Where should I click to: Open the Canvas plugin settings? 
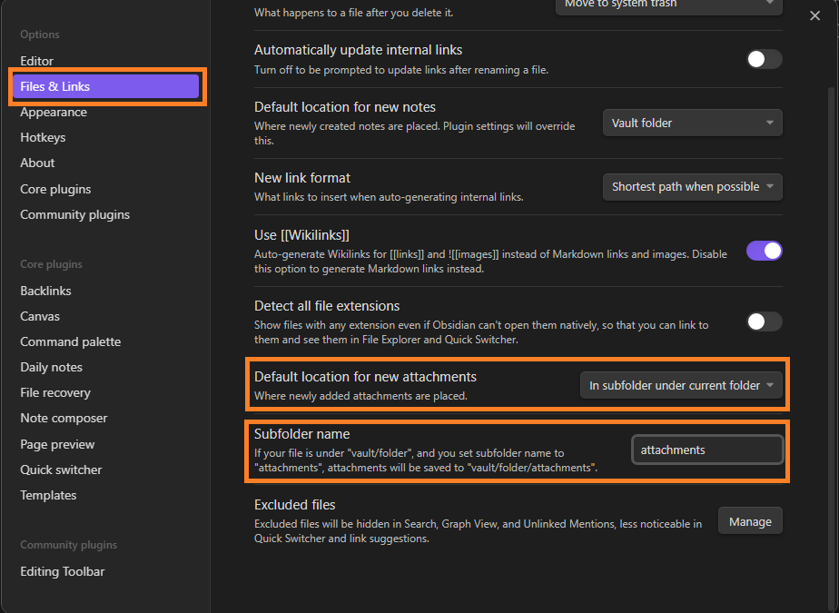[x=40, y=316]
